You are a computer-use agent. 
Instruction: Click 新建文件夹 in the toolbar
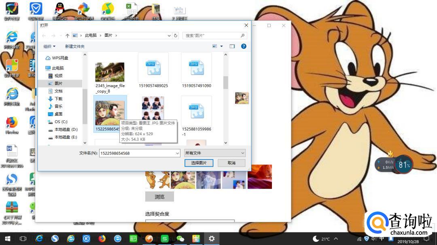pos(74,46)
